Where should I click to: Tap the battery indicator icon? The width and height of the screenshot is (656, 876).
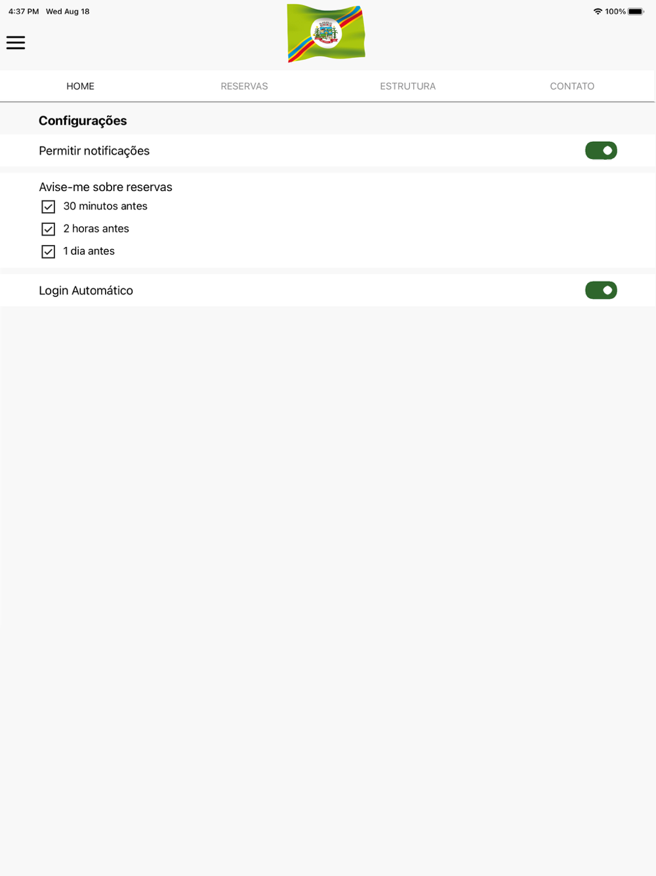point(636,11)
